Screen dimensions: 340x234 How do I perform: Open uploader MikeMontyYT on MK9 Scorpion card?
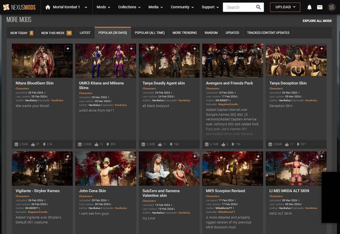click(x=226, y=212)
